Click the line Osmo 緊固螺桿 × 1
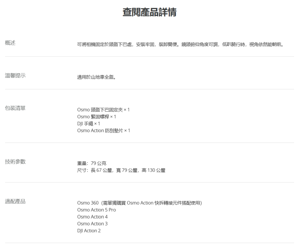The image size is (297, 250). [x=97, y=117]
